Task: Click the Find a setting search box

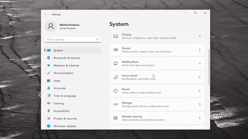Action: click(x=72, y=39)
